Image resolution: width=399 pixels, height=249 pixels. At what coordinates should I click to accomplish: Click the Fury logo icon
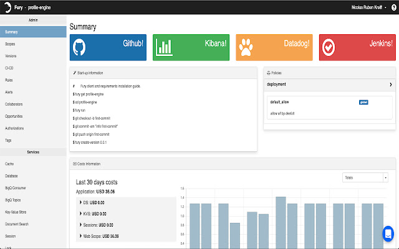[x=7, y=7]
